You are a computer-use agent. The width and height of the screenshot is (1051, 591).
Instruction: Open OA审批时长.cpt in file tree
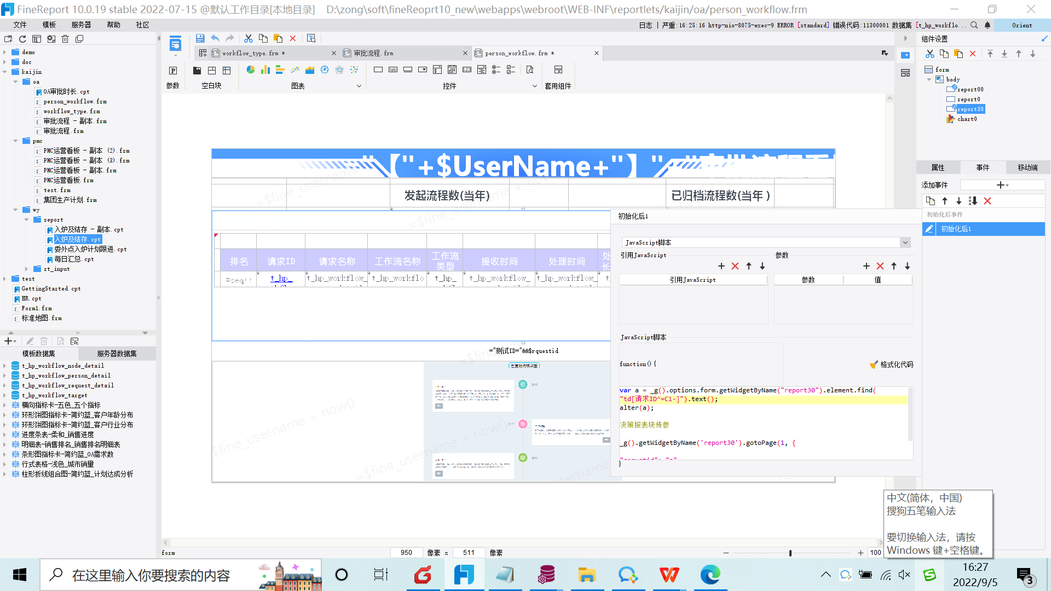(66, 91)
